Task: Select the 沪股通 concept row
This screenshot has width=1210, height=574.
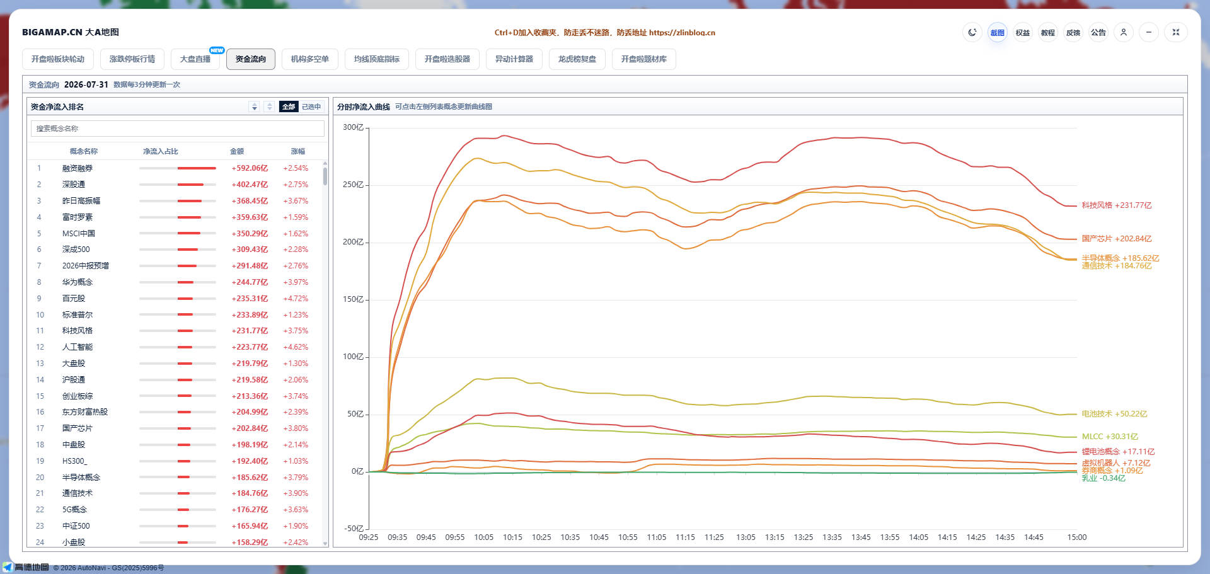Action: tap(175, 380)
